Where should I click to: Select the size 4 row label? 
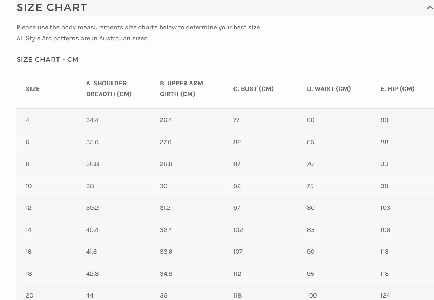(x=28, y=120)
